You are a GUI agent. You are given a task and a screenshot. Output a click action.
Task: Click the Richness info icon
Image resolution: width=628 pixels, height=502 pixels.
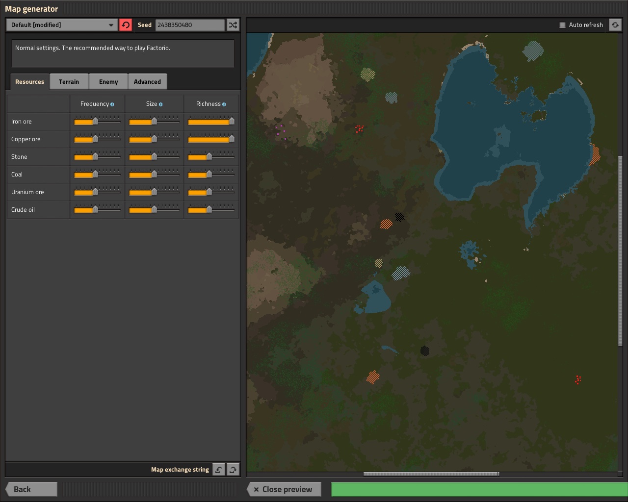click(x=224, y=104)
